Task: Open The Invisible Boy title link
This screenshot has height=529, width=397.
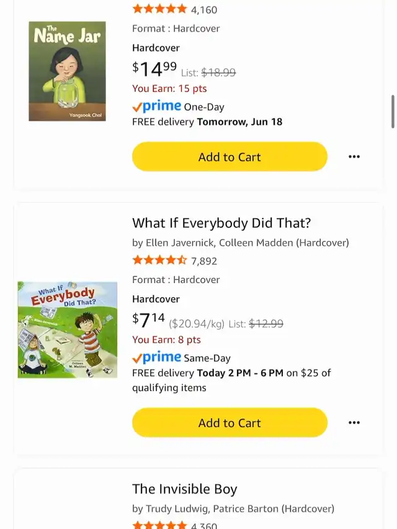Action: pos(185,489)
